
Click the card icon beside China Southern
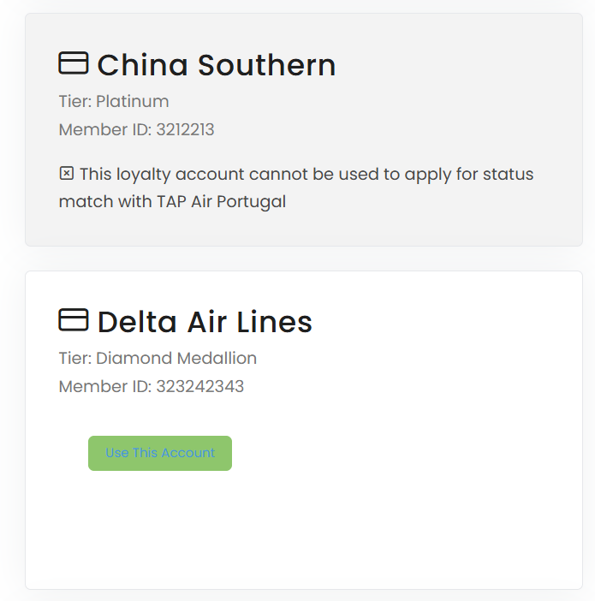74,63
